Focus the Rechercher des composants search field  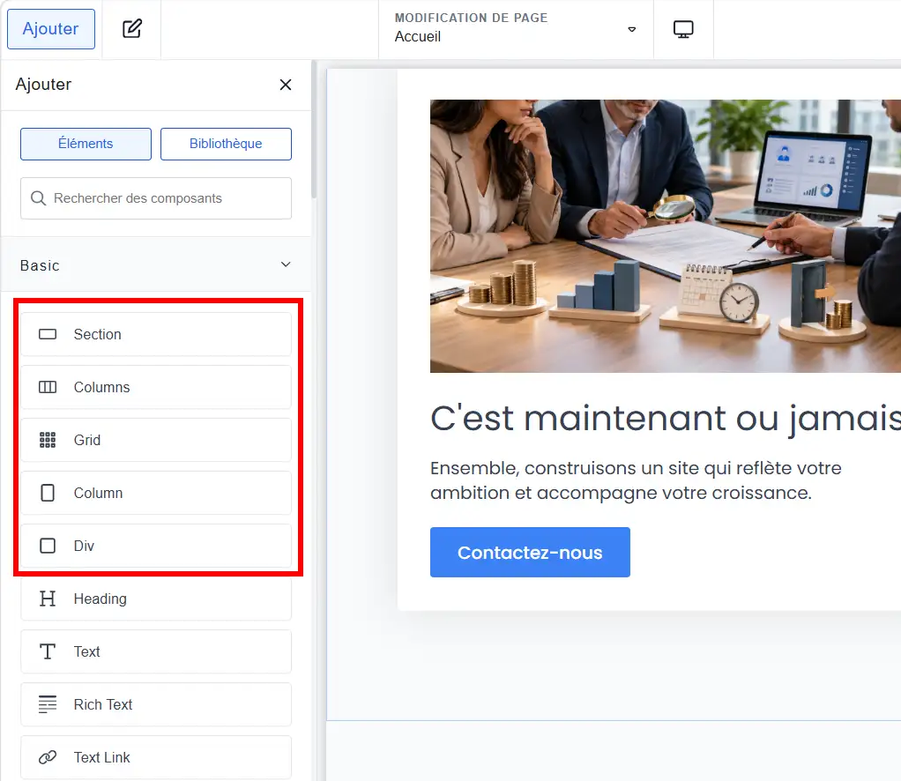point(156,198)
